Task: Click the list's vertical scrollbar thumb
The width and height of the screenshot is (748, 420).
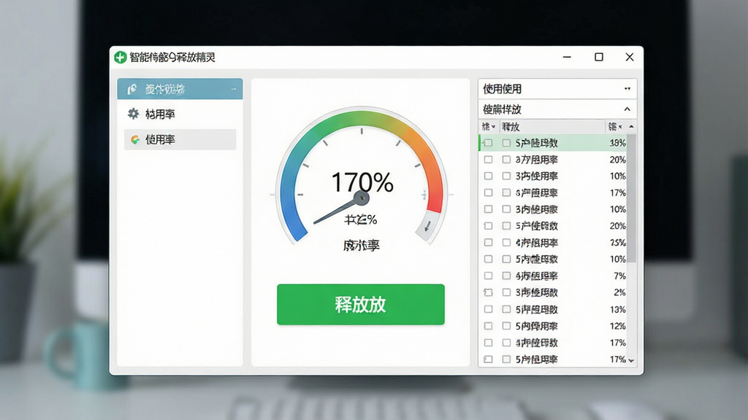Action: [x=631, y=198]
